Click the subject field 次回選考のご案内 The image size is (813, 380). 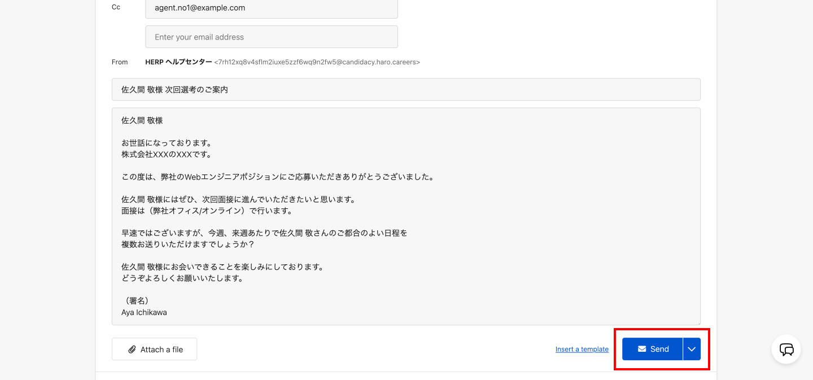(406, 89)
